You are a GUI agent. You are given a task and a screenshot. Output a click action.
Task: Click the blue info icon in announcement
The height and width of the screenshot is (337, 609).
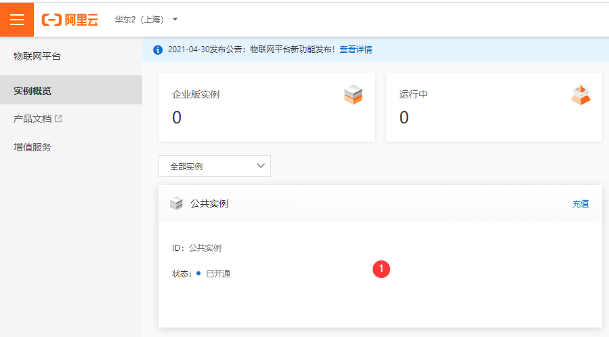tap(158, 49)
